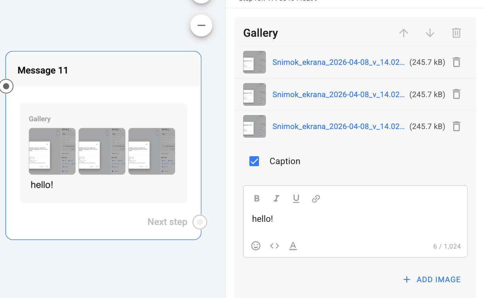Click the caption text field containing hello!
This screenshot has height=298, width=485.
tap(355, 219)
